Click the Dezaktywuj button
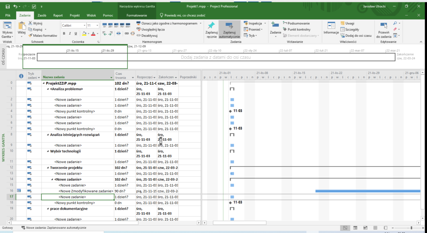Screen dimensions: 427x233 coord(149,35)
